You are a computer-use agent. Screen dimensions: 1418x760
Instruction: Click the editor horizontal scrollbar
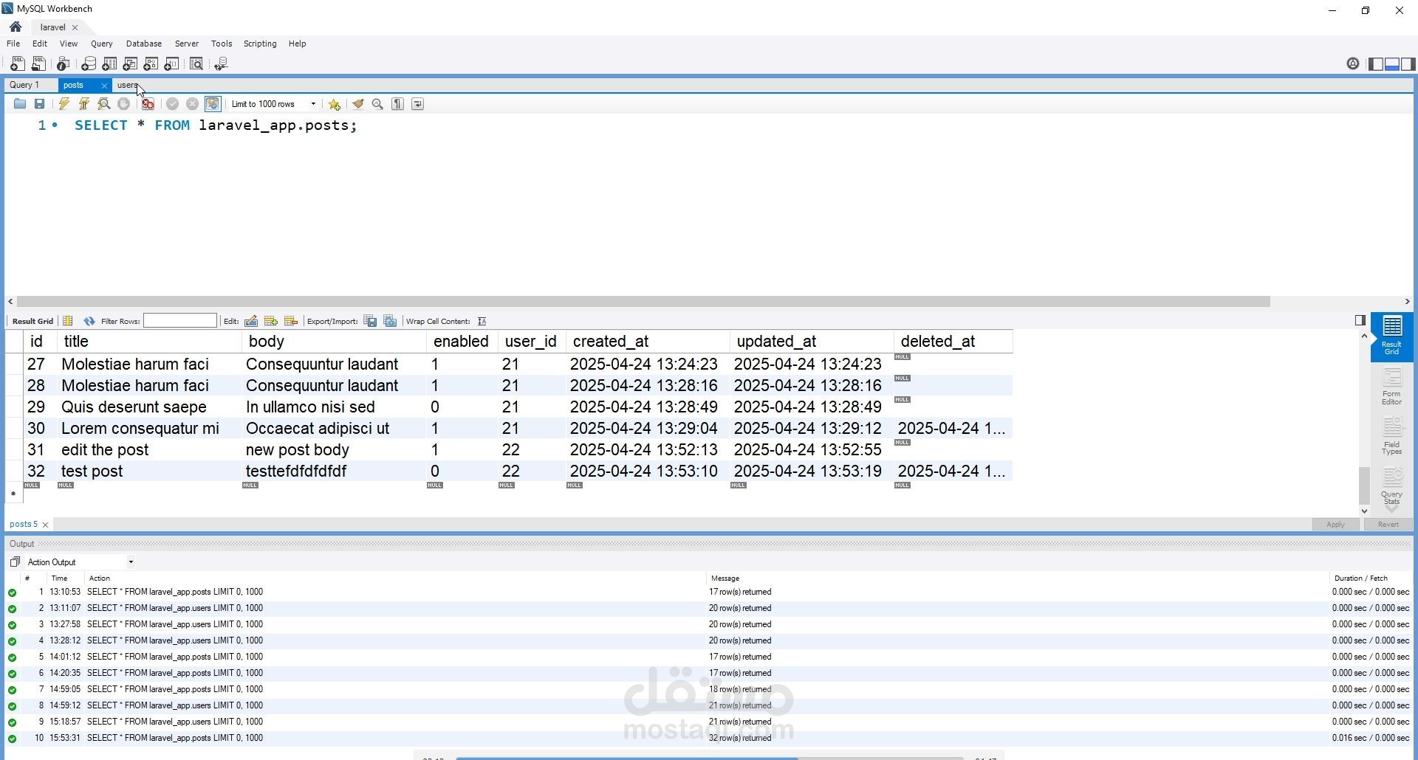click(x=643, y=301)
